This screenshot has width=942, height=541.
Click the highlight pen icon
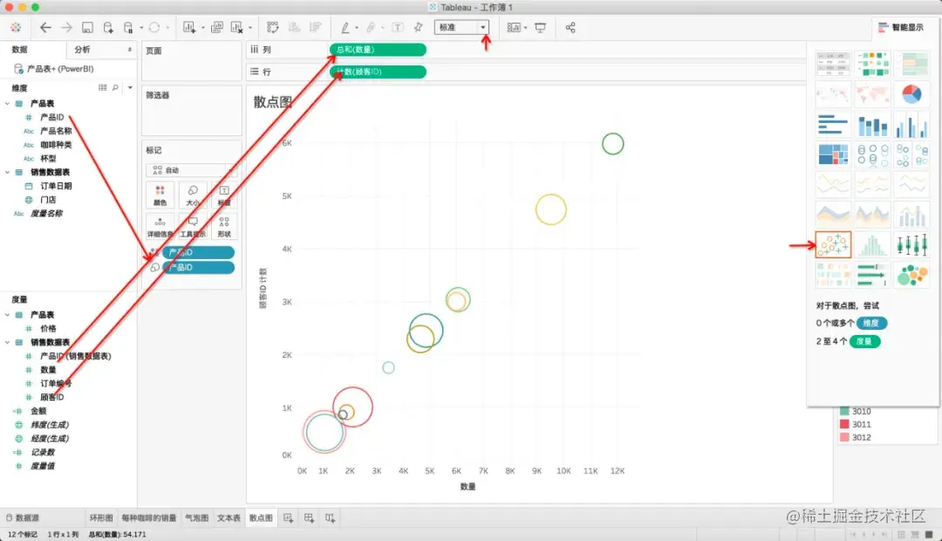pos(345,28)
